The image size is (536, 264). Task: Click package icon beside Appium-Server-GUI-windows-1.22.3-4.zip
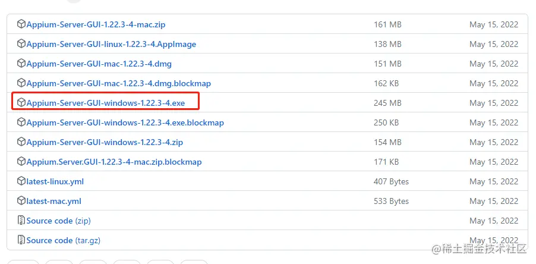pos(21,142)
